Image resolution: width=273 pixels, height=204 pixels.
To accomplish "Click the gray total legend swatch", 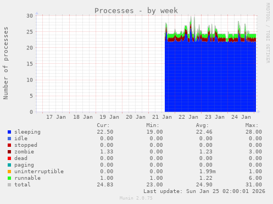I will [9, 185].
